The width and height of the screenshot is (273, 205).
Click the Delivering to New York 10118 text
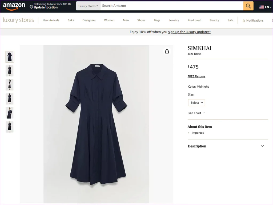[52, 4]
